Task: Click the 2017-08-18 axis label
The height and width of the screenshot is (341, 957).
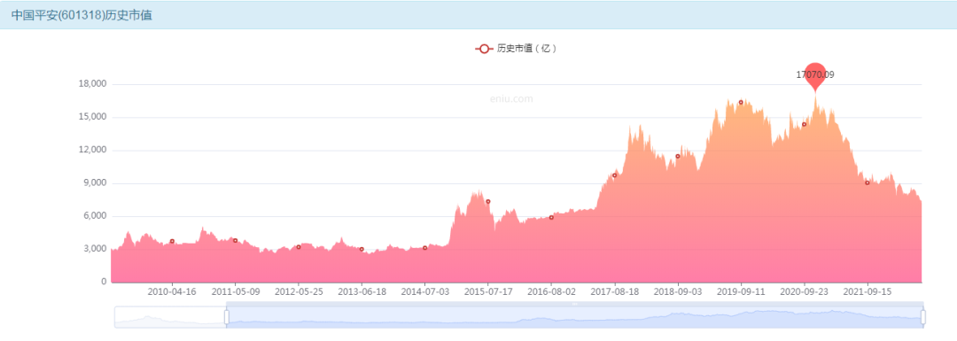Action: [x=615, y=292]
